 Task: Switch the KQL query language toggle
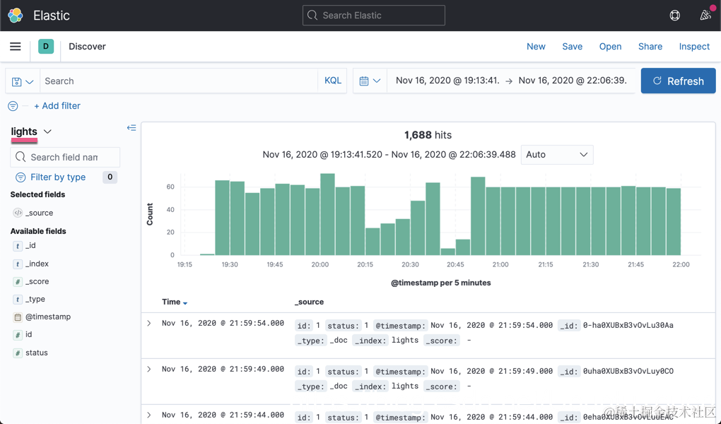(x=333, y=81)
